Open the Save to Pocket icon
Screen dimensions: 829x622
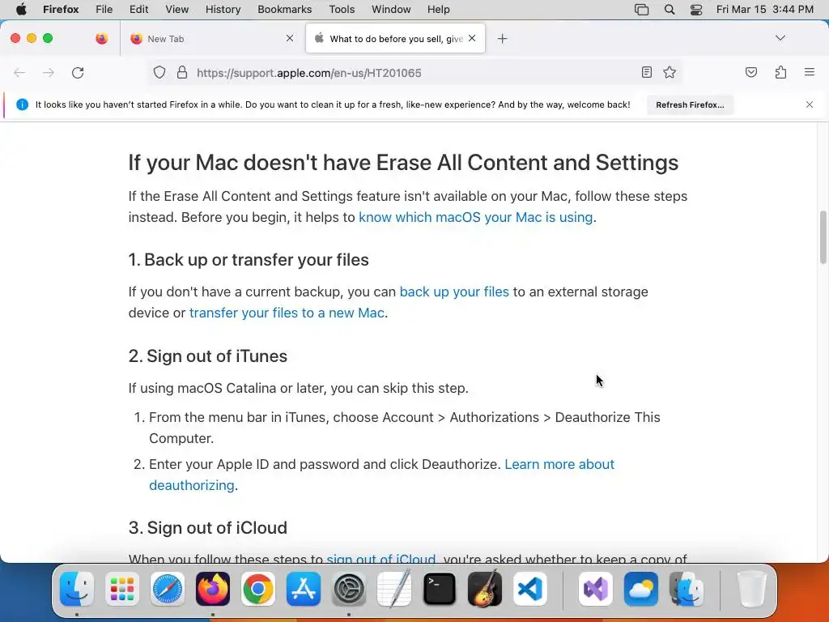pos(750,72)
